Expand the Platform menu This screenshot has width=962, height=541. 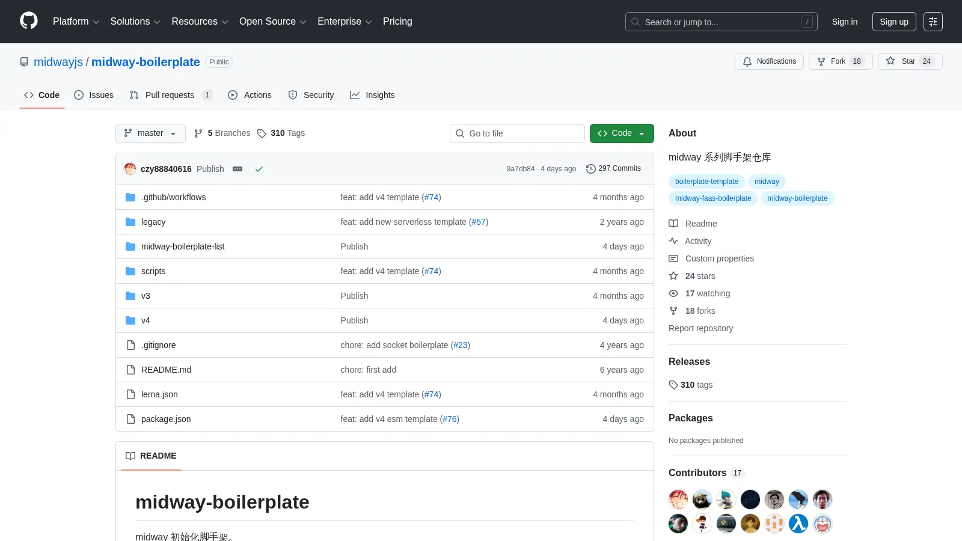click(76, 22)
